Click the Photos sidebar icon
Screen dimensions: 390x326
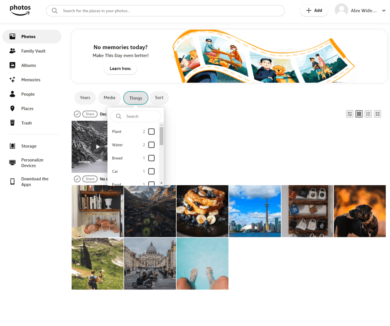tap(12, 36)
